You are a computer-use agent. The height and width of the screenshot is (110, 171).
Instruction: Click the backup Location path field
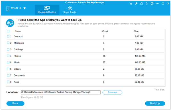pyautogui.click(x=61, y=92)
